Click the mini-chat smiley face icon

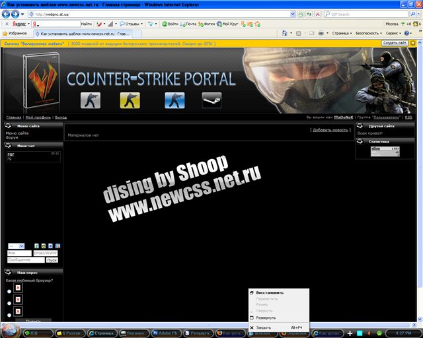(44, 246)
